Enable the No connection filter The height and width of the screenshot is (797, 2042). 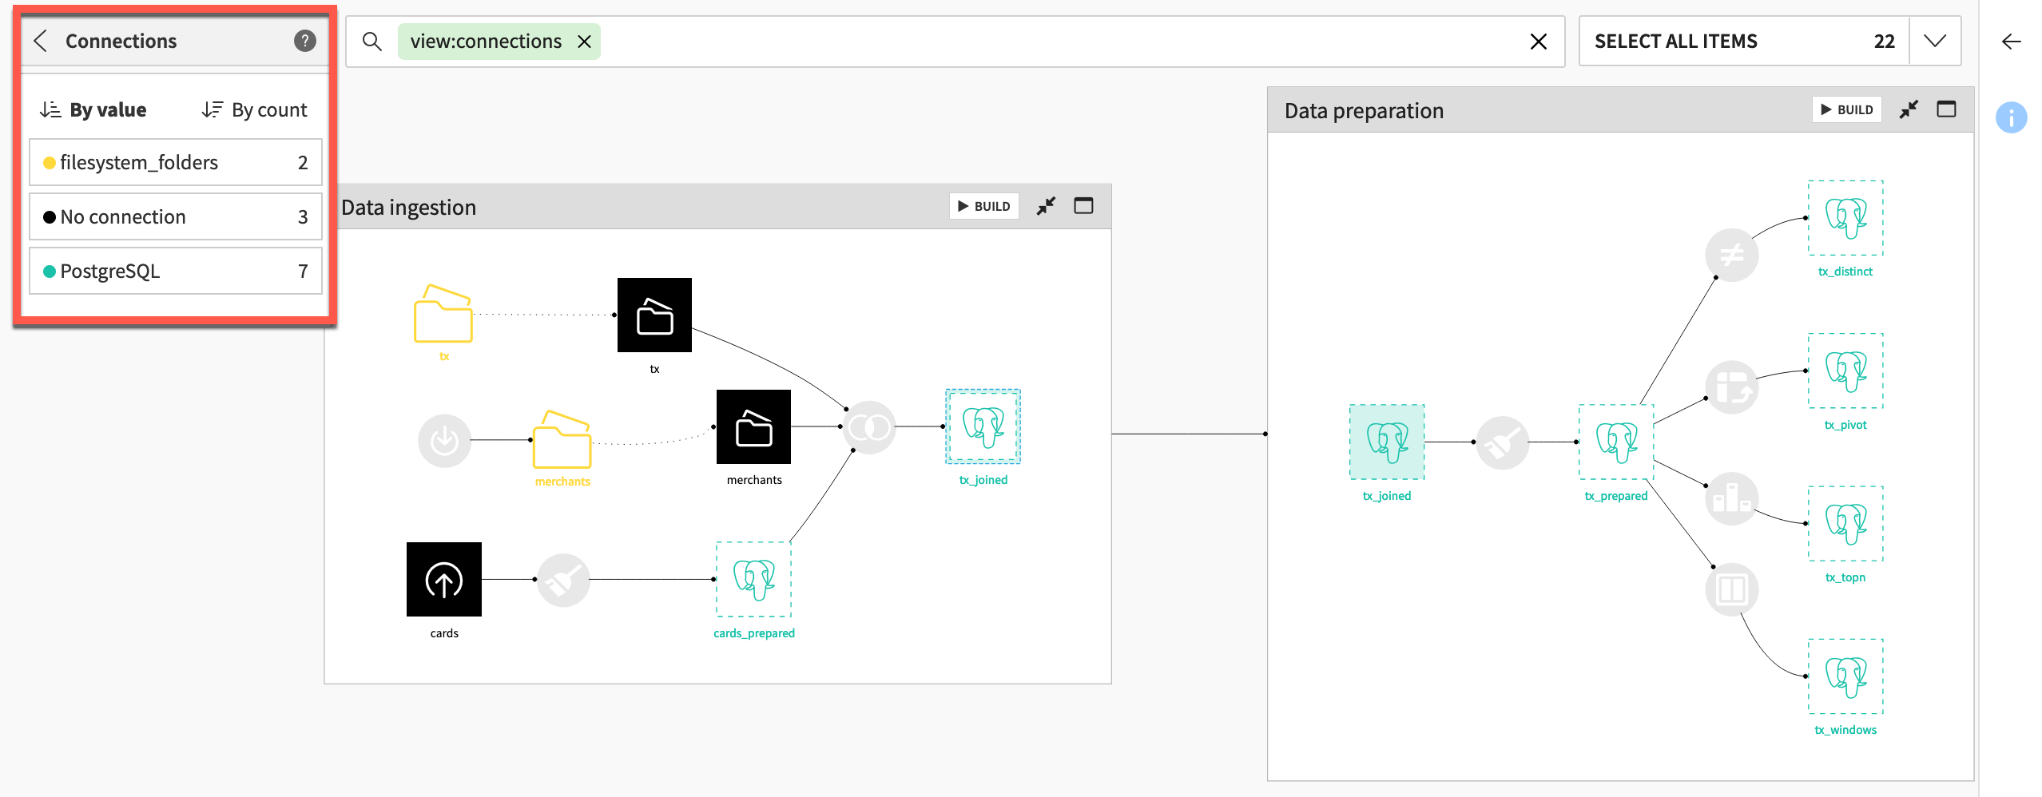pos(175,216)
